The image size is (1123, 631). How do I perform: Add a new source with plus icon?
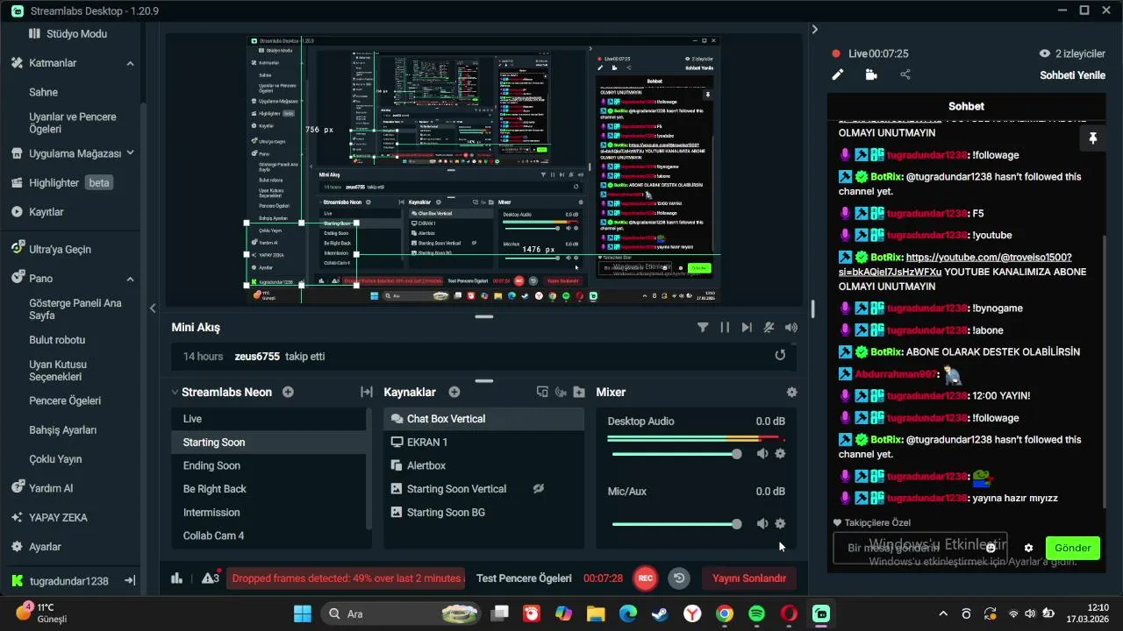[x=454, y=392]
